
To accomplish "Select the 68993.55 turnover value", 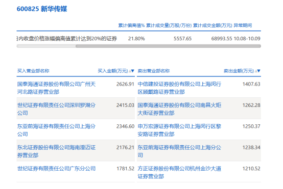I will [x=222, y=39].
